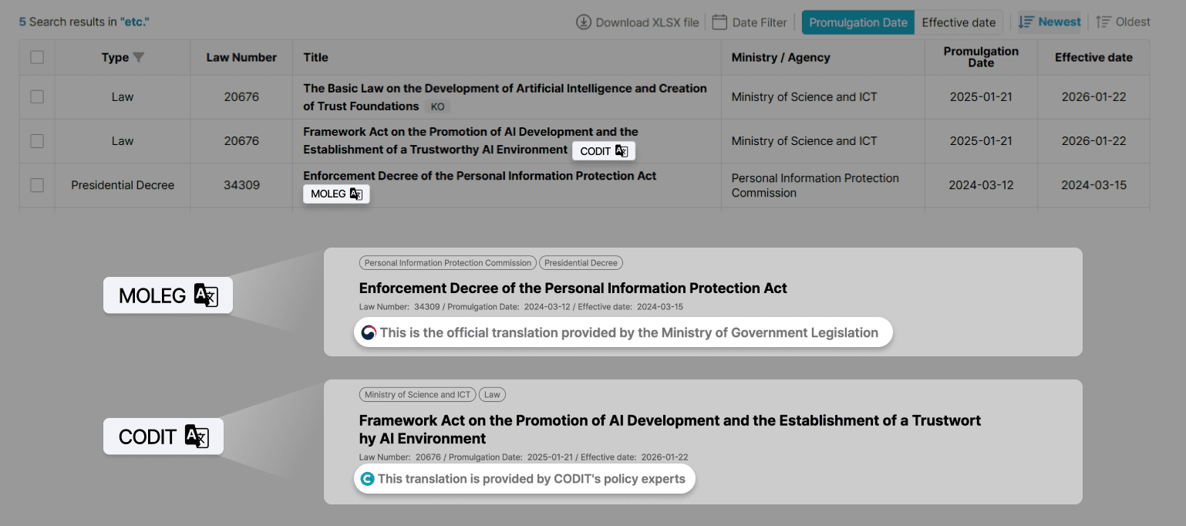The height and width of the screenshot is (526, 1186).
Task: Click the large CODIT translate label
Action: pos(163,437)
